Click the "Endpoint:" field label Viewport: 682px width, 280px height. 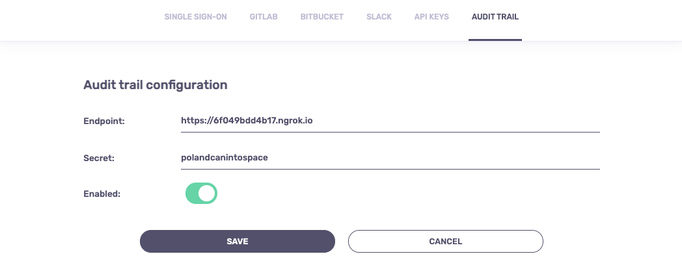[104, 121]
